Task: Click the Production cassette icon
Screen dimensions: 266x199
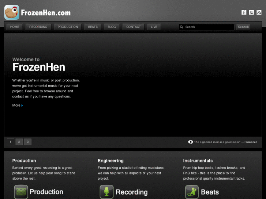Action: point(21,192)
